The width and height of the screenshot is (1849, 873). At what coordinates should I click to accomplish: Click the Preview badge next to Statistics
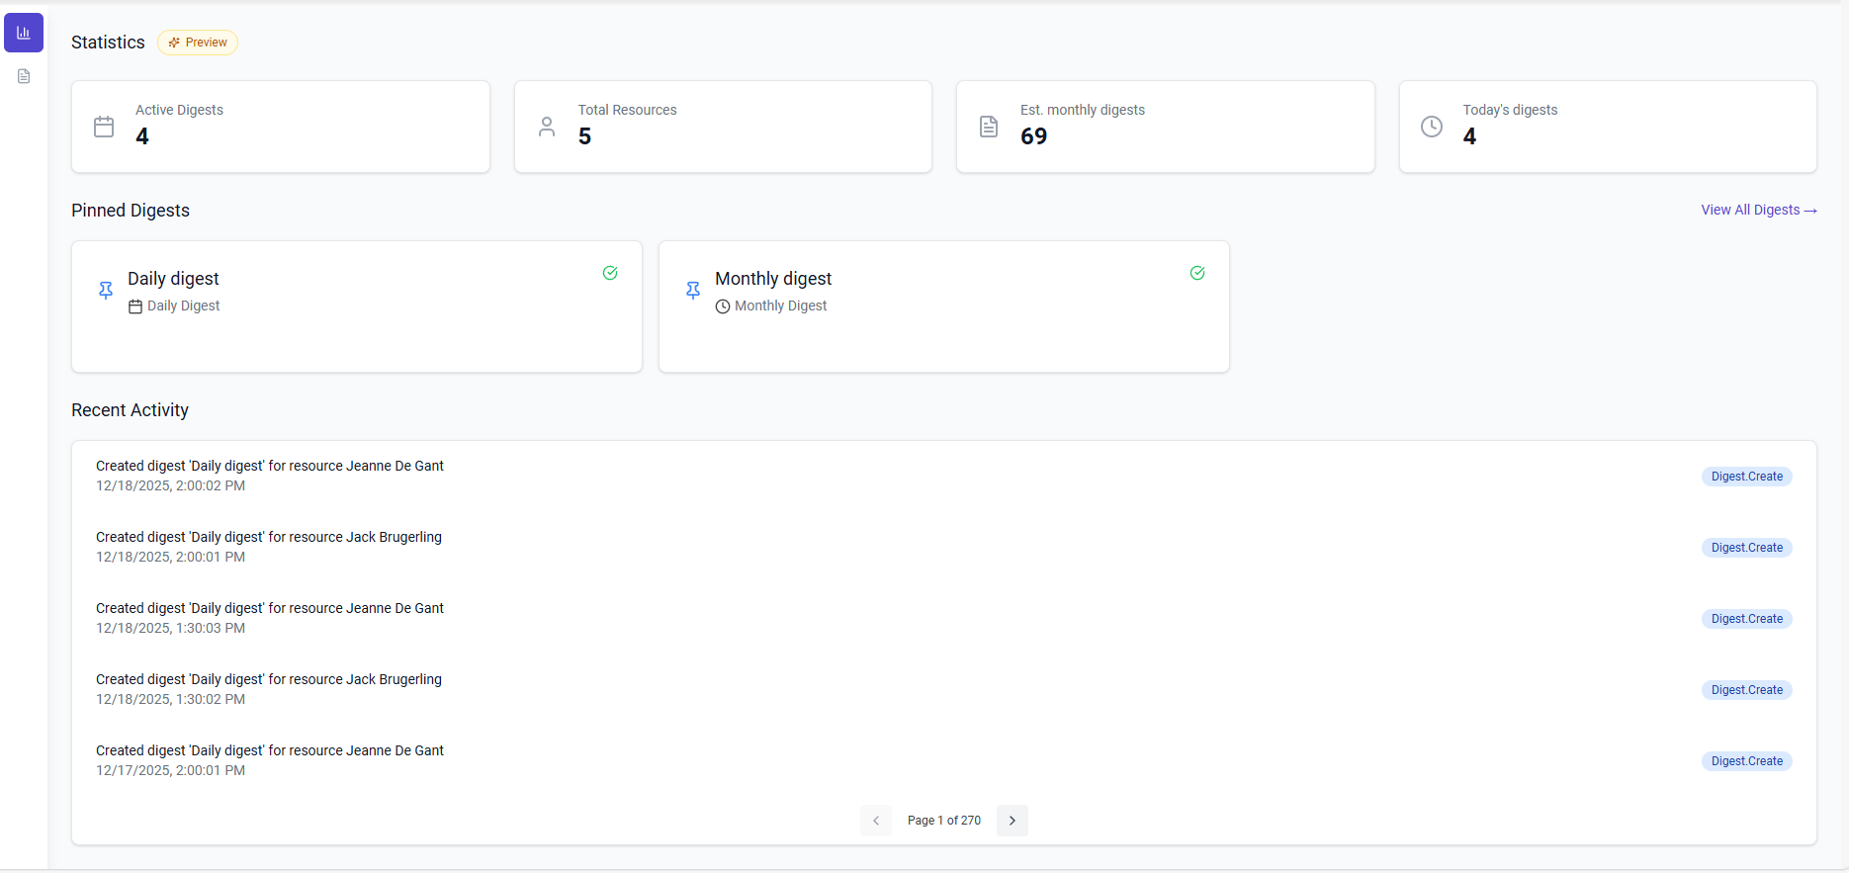[x=198, y=43]
